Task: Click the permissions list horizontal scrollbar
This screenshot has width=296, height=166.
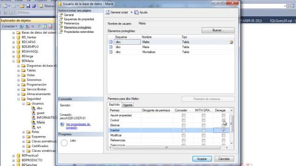Action: point(166,148)
